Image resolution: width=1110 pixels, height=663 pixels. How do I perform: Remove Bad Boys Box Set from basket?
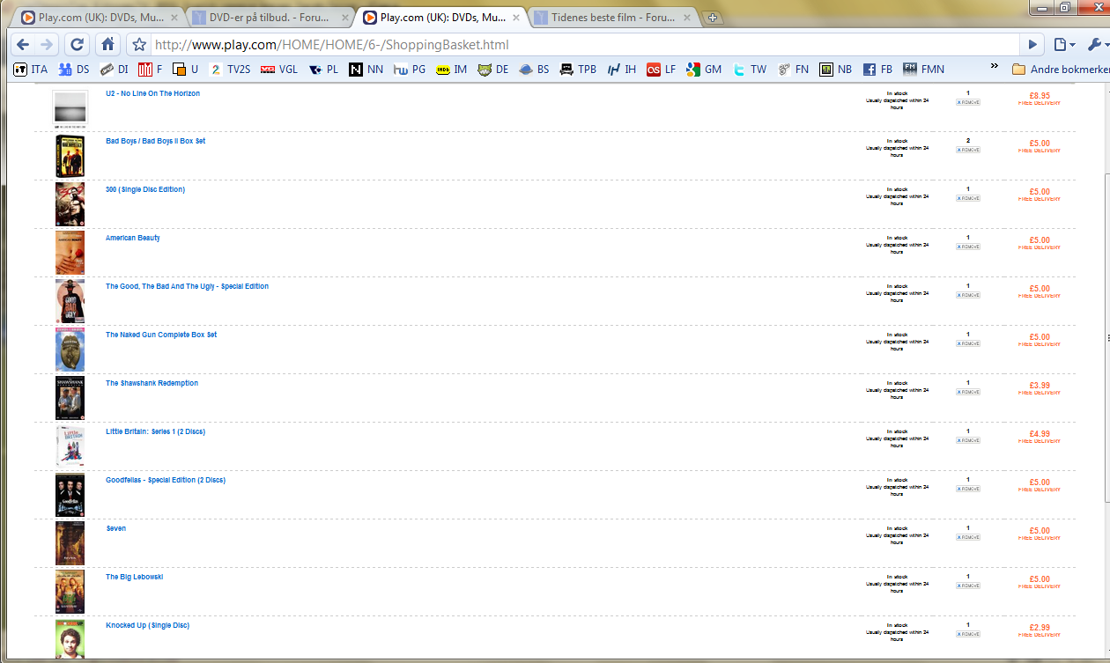click(x=968, y=150)
